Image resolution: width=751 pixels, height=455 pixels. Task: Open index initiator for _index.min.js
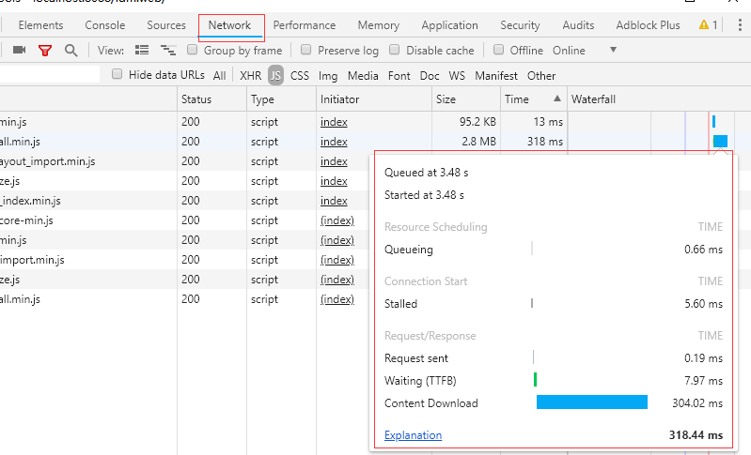coord(334,201)
